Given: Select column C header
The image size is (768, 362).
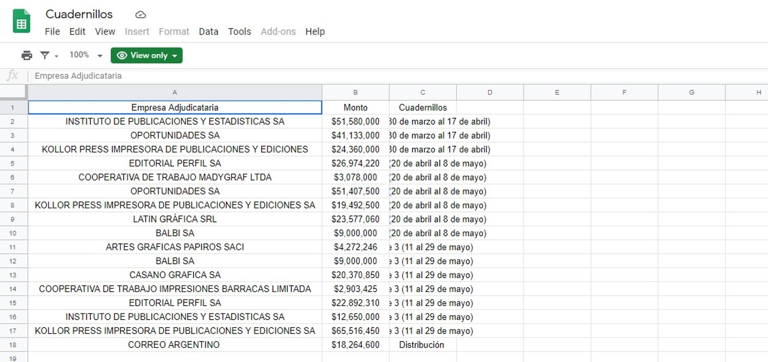Looking at the screenshot, I should [423, 93].
